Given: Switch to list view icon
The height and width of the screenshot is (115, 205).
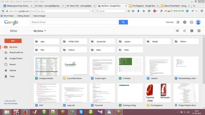Looking at the screenshot, I should [x=177, y=31].
